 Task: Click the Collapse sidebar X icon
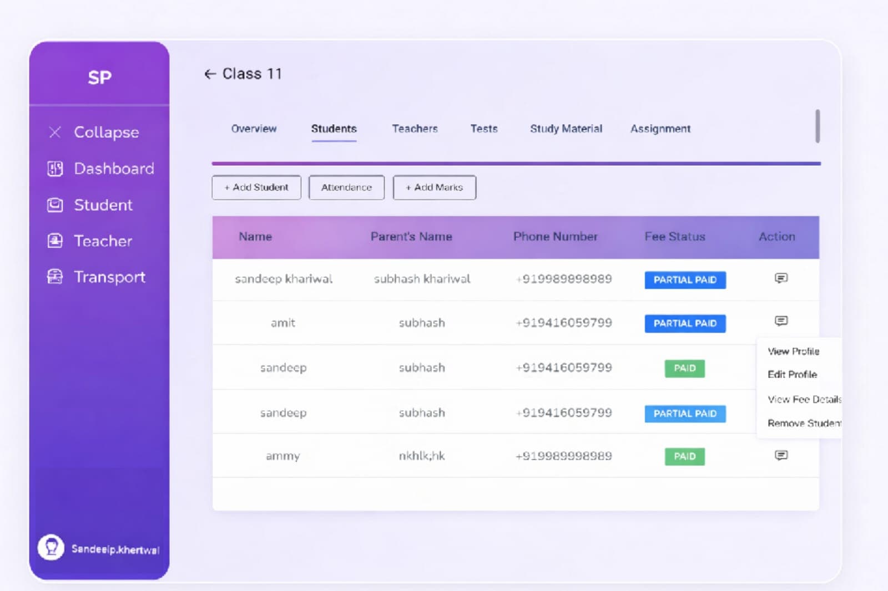click(55, 132)
